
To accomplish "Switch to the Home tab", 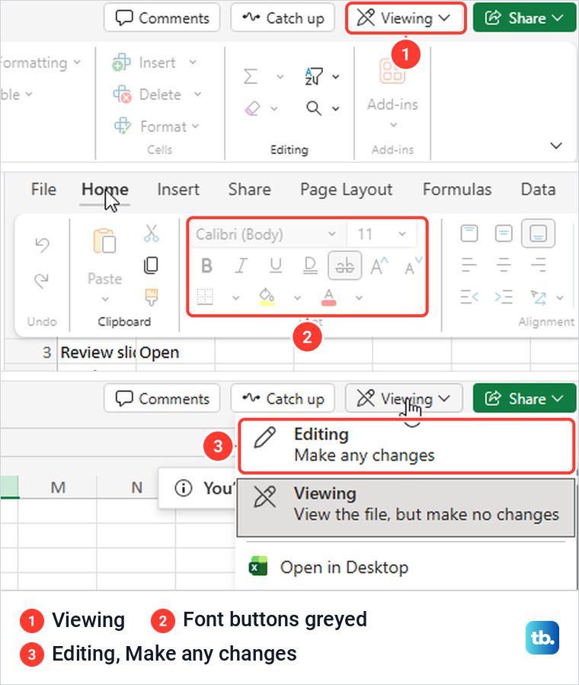I will point(104,190).
